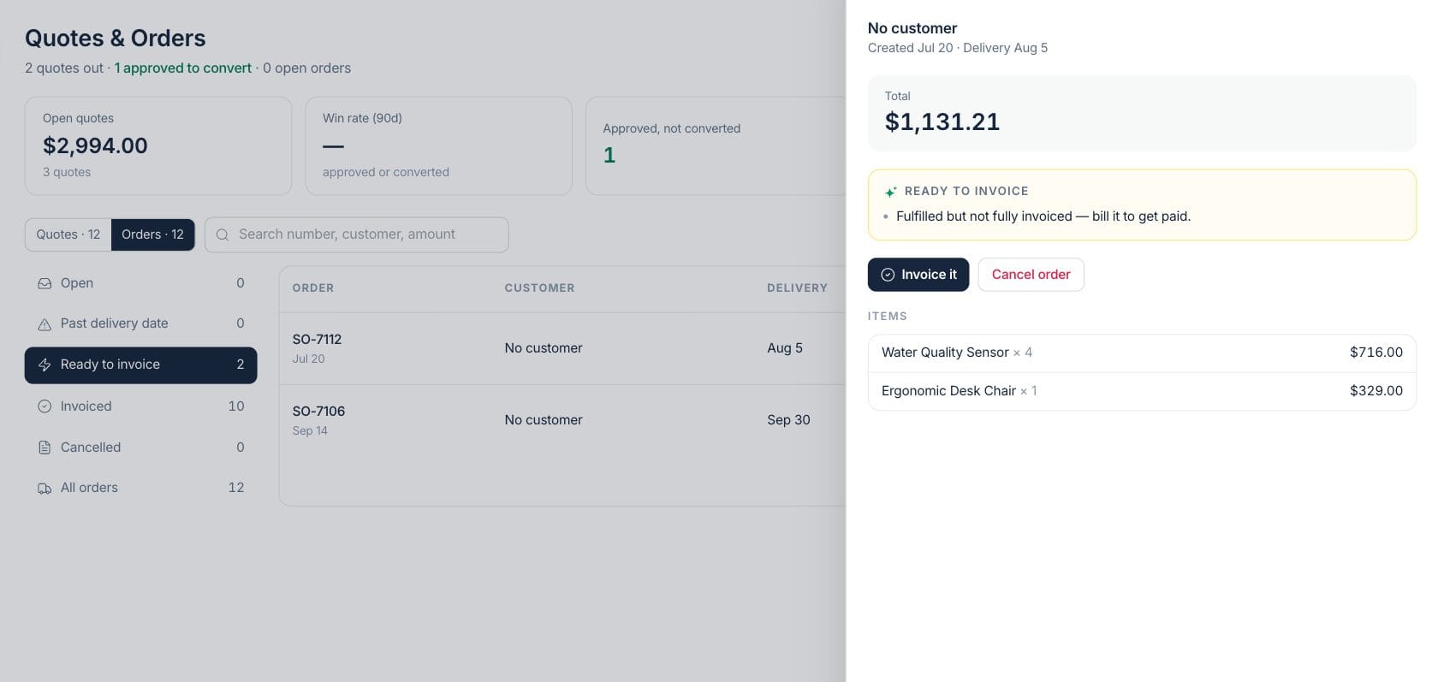Image resolution: width=1438 pixels, height=682 pixels.
Task: Show Cancelled orders
Action: point(141,448)
